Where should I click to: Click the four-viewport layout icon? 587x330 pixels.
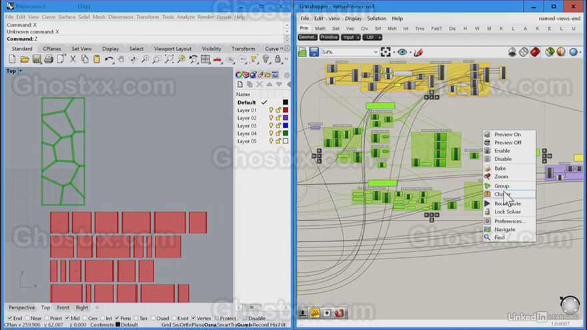pos(205,59)
